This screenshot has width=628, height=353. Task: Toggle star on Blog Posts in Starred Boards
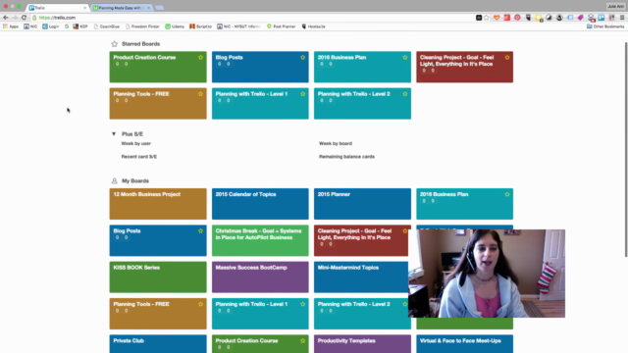[x=303, y=57]
